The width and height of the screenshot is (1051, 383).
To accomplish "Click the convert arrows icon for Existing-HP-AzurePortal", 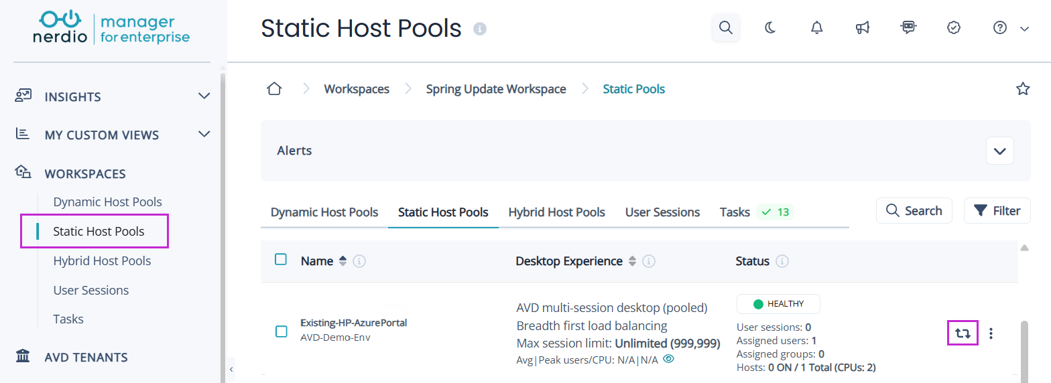I will [x=963, y=333].
